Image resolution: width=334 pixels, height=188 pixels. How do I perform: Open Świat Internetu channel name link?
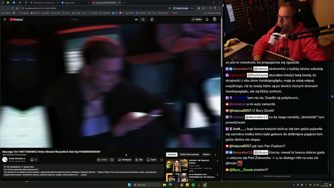pyautogui.click(x=16, y=158)
